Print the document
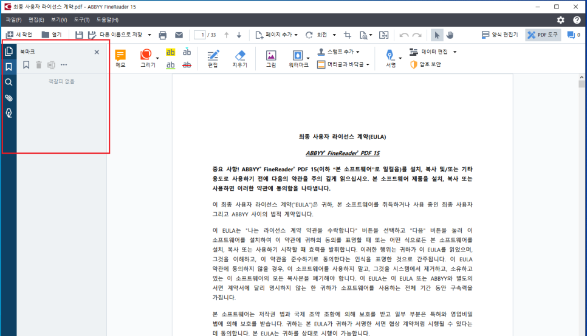This screenshot has width=587, height=336. pyautogui.click(x=162, y=35)
